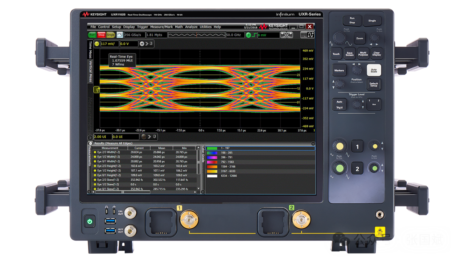This screenshot has width=458, height=258.
Task: Click the plus icon next to channel offset
Action: pyautogui.click(x=142, y=44)
